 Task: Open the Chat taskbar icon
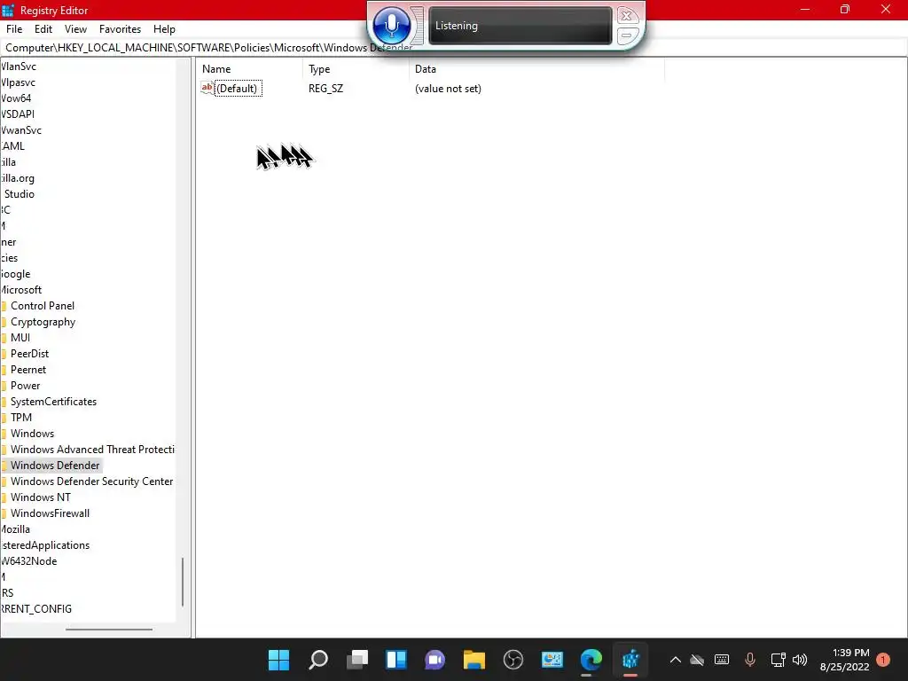(x=434, y=660)
